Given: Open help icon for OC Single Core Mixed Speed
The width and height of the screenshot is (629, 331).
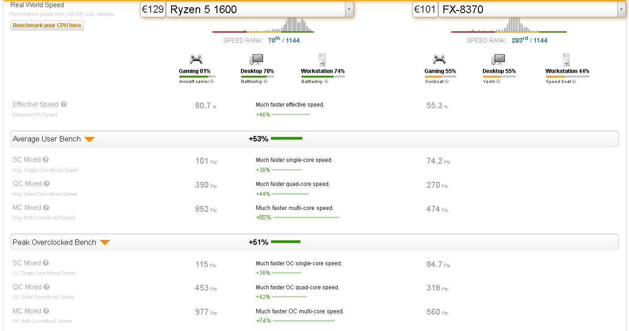Looking at the screenshot, I should (46, 263).
